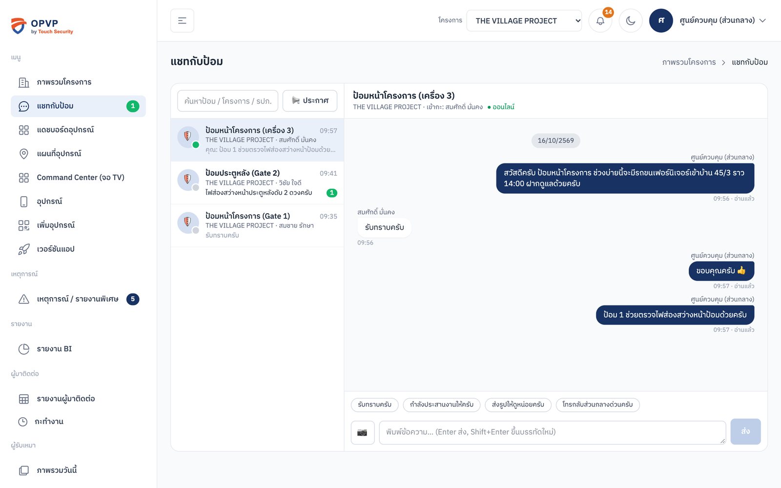Click the camera attach photo button

(363, 432)
